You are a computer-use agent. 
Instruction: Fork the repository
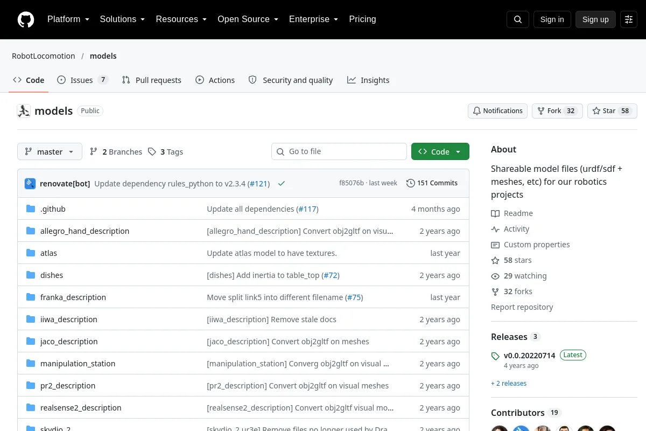pos(557,111)
